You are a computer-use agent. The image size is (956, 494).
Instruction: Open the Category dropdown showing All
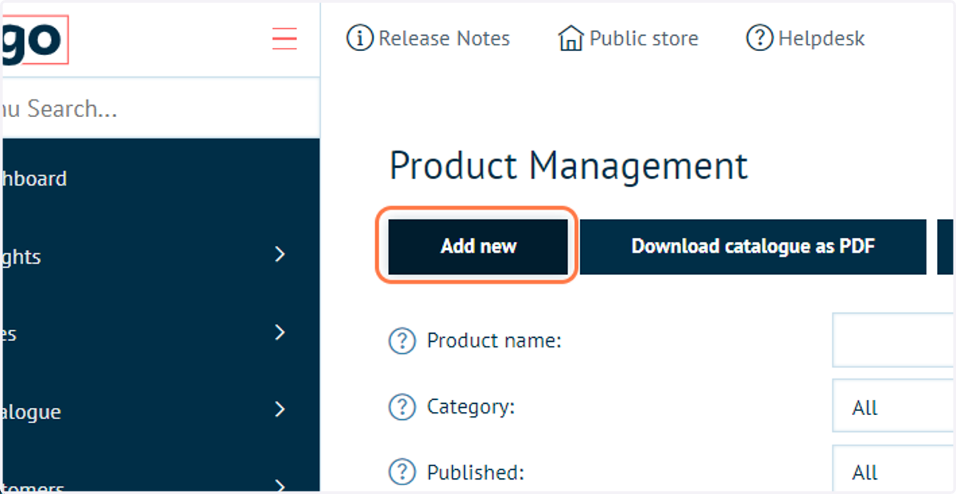tap(894, 406)
